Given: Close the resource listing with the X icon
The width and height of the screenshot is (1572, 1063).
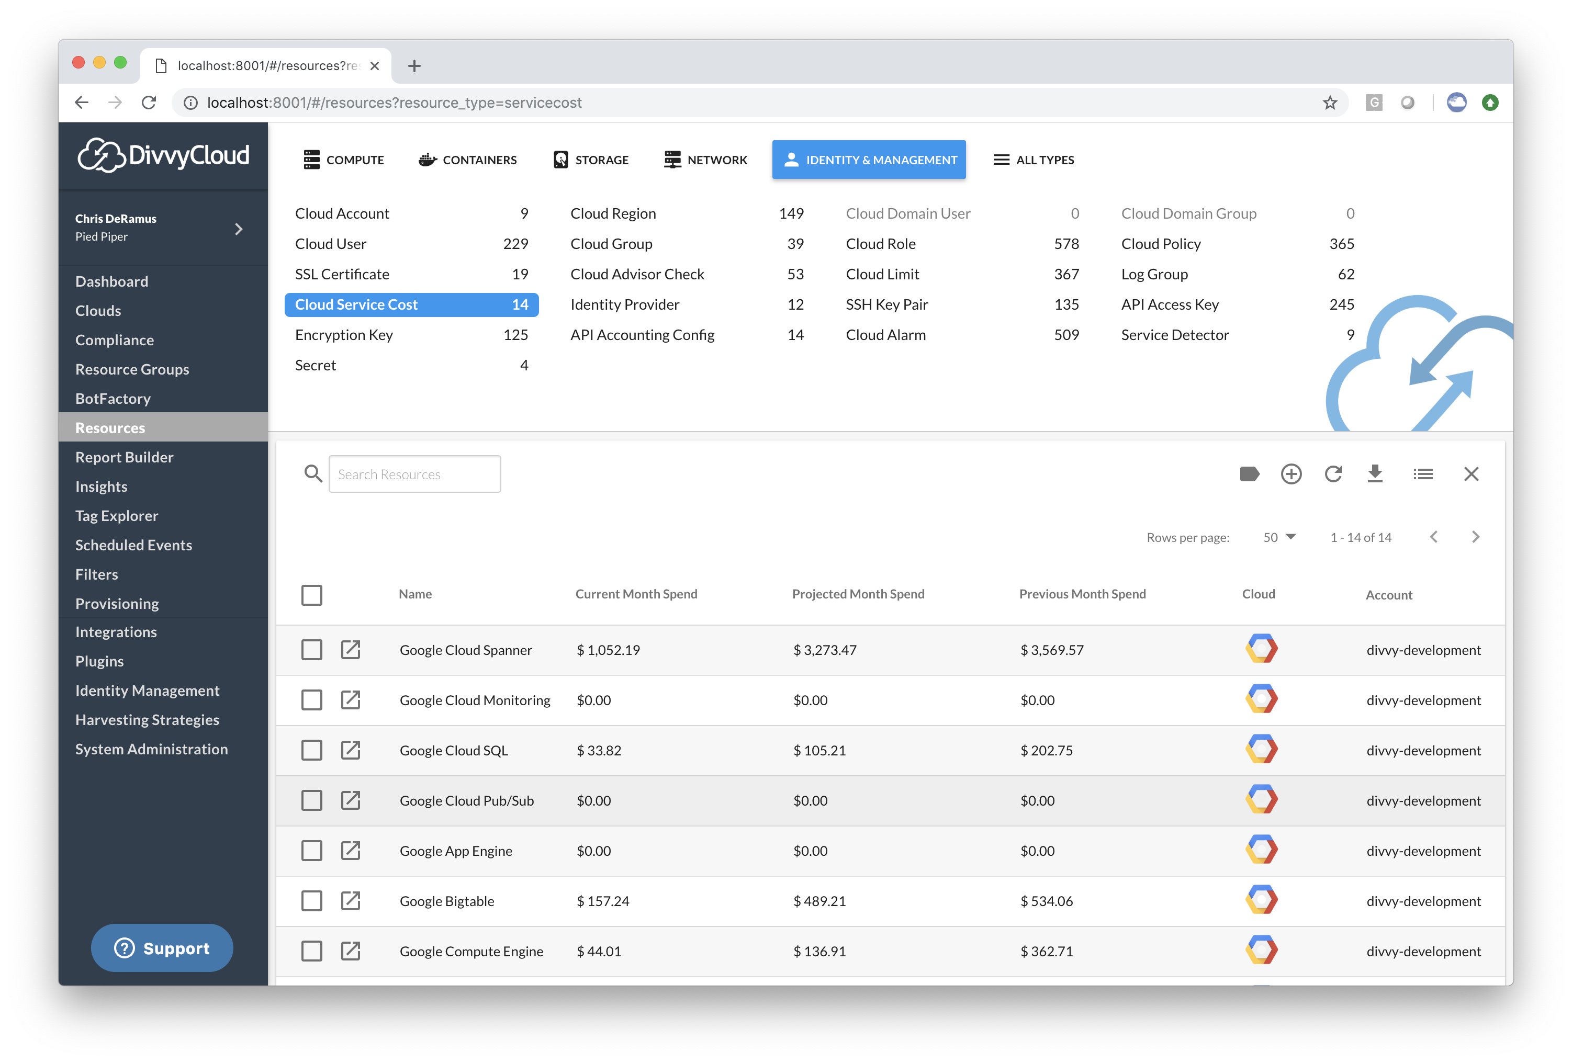Looking at the screenshot, I should coord(1470,474).
